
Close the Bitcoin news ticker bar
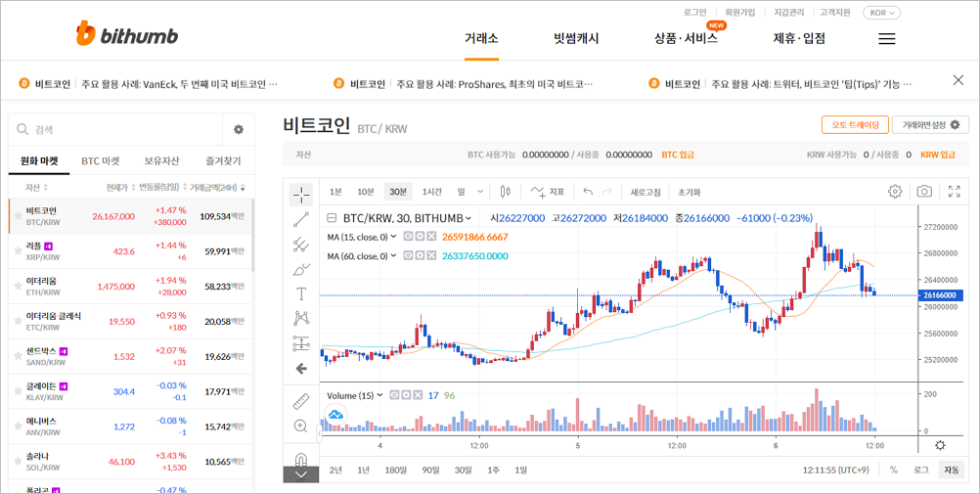958,80
